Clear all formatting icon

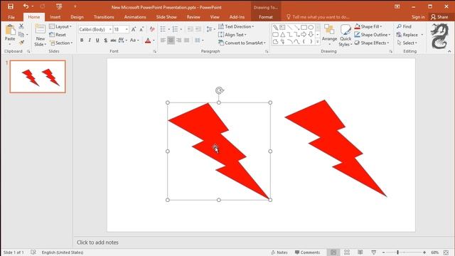(152, 29)
